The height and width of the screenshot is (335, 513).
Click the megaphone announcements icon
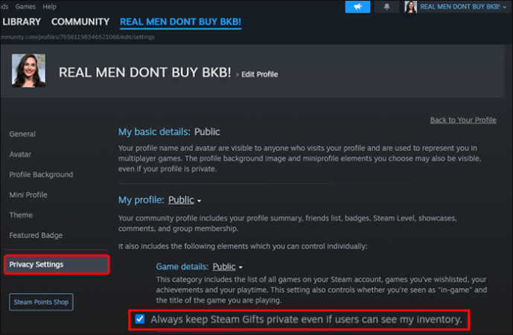[x=357, y=7]
